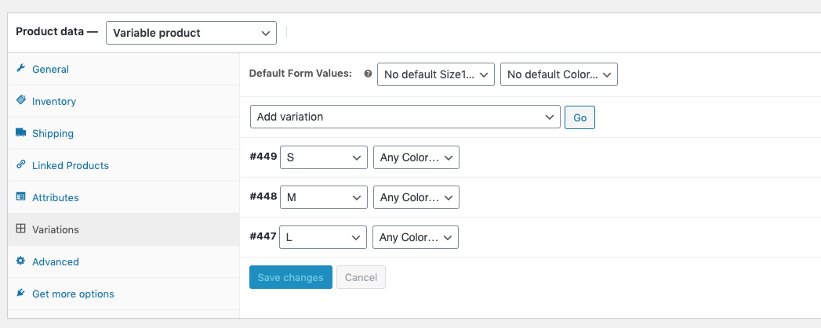Click the #447 variation row header
This screenshot has width=821, height=328.
[x=263, y=236]
